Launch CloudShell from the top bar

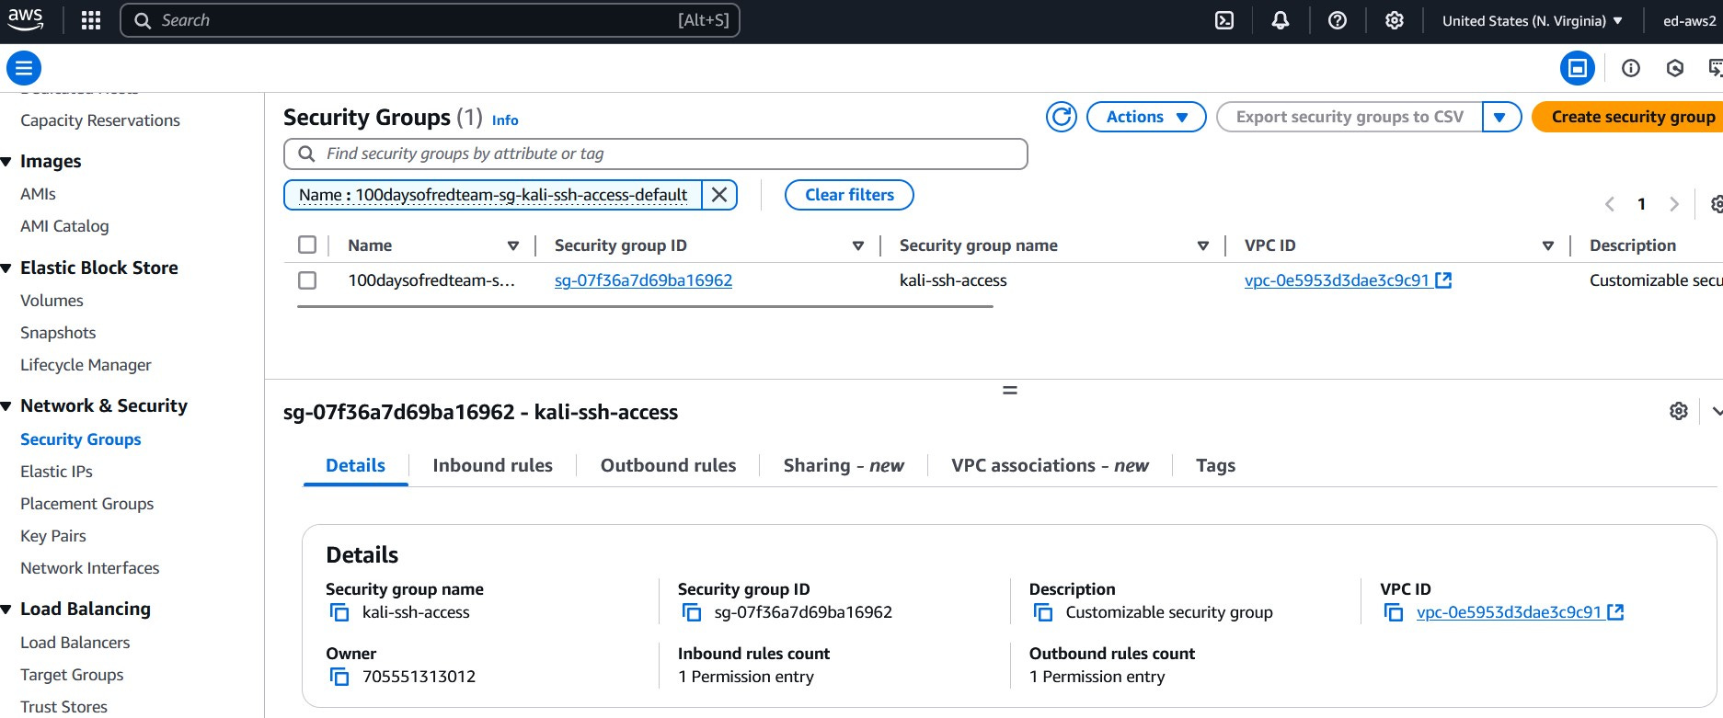1224,20
